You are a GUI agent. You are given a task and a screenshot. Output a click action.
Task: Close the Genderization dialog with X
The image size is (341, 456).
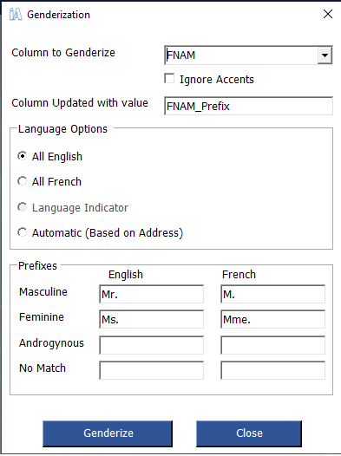coord(328,14)
